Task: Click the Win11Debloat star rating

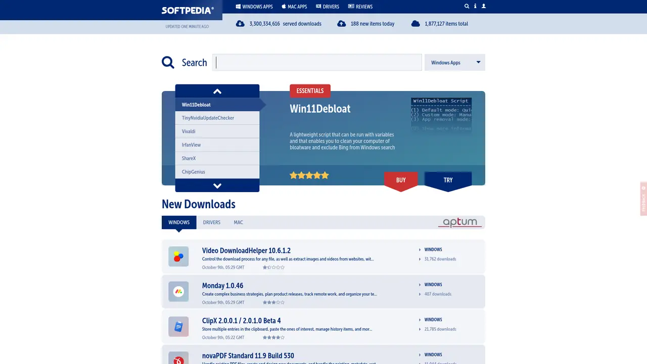Action: pyautogui.click(x=309, y=175)
